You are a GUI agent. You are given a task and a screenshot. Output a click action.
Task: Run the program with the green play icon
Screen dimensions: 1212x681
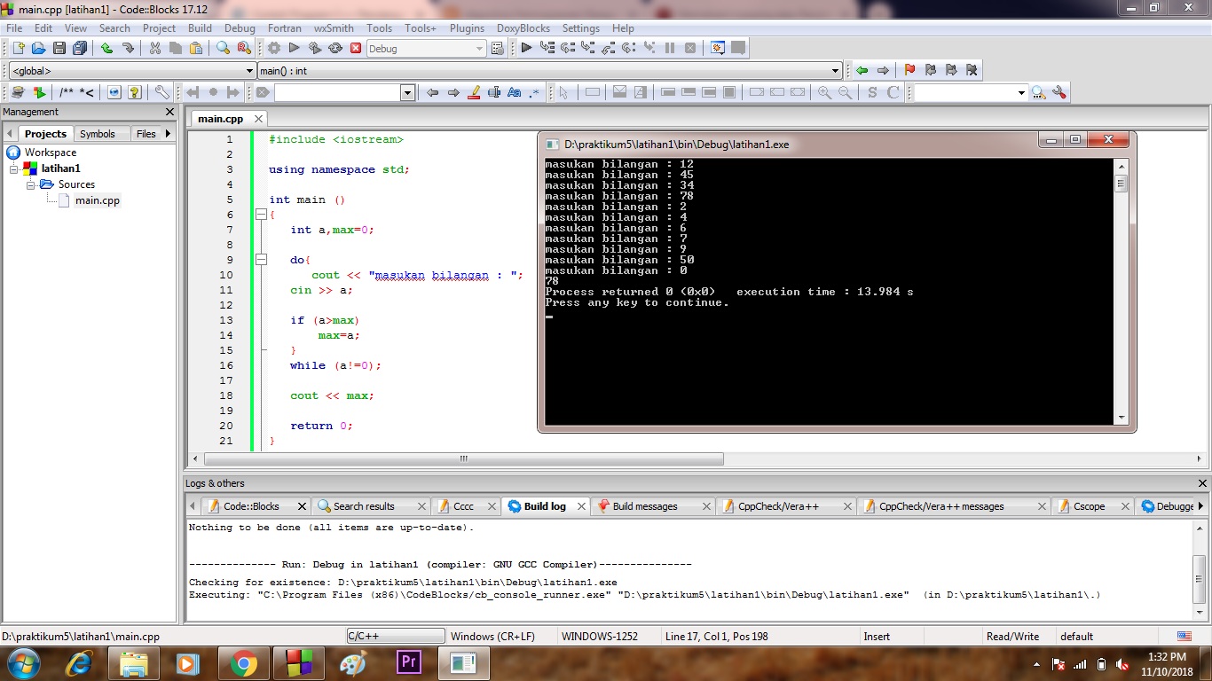tap(295, 48)
